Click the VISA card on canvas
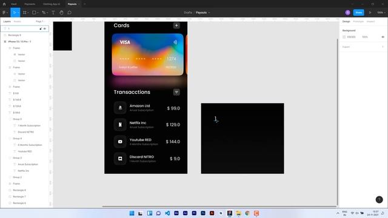 (148, 54)
